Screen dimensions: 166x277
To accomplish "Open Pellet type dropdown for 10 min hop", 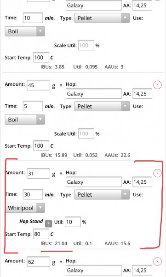I will click(102, 18).
